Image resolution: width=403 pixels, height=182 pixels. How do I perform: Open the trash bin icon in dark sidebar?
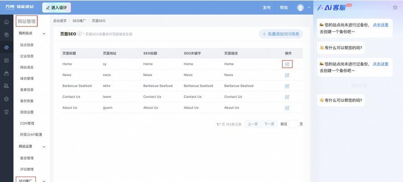(6, 112)
